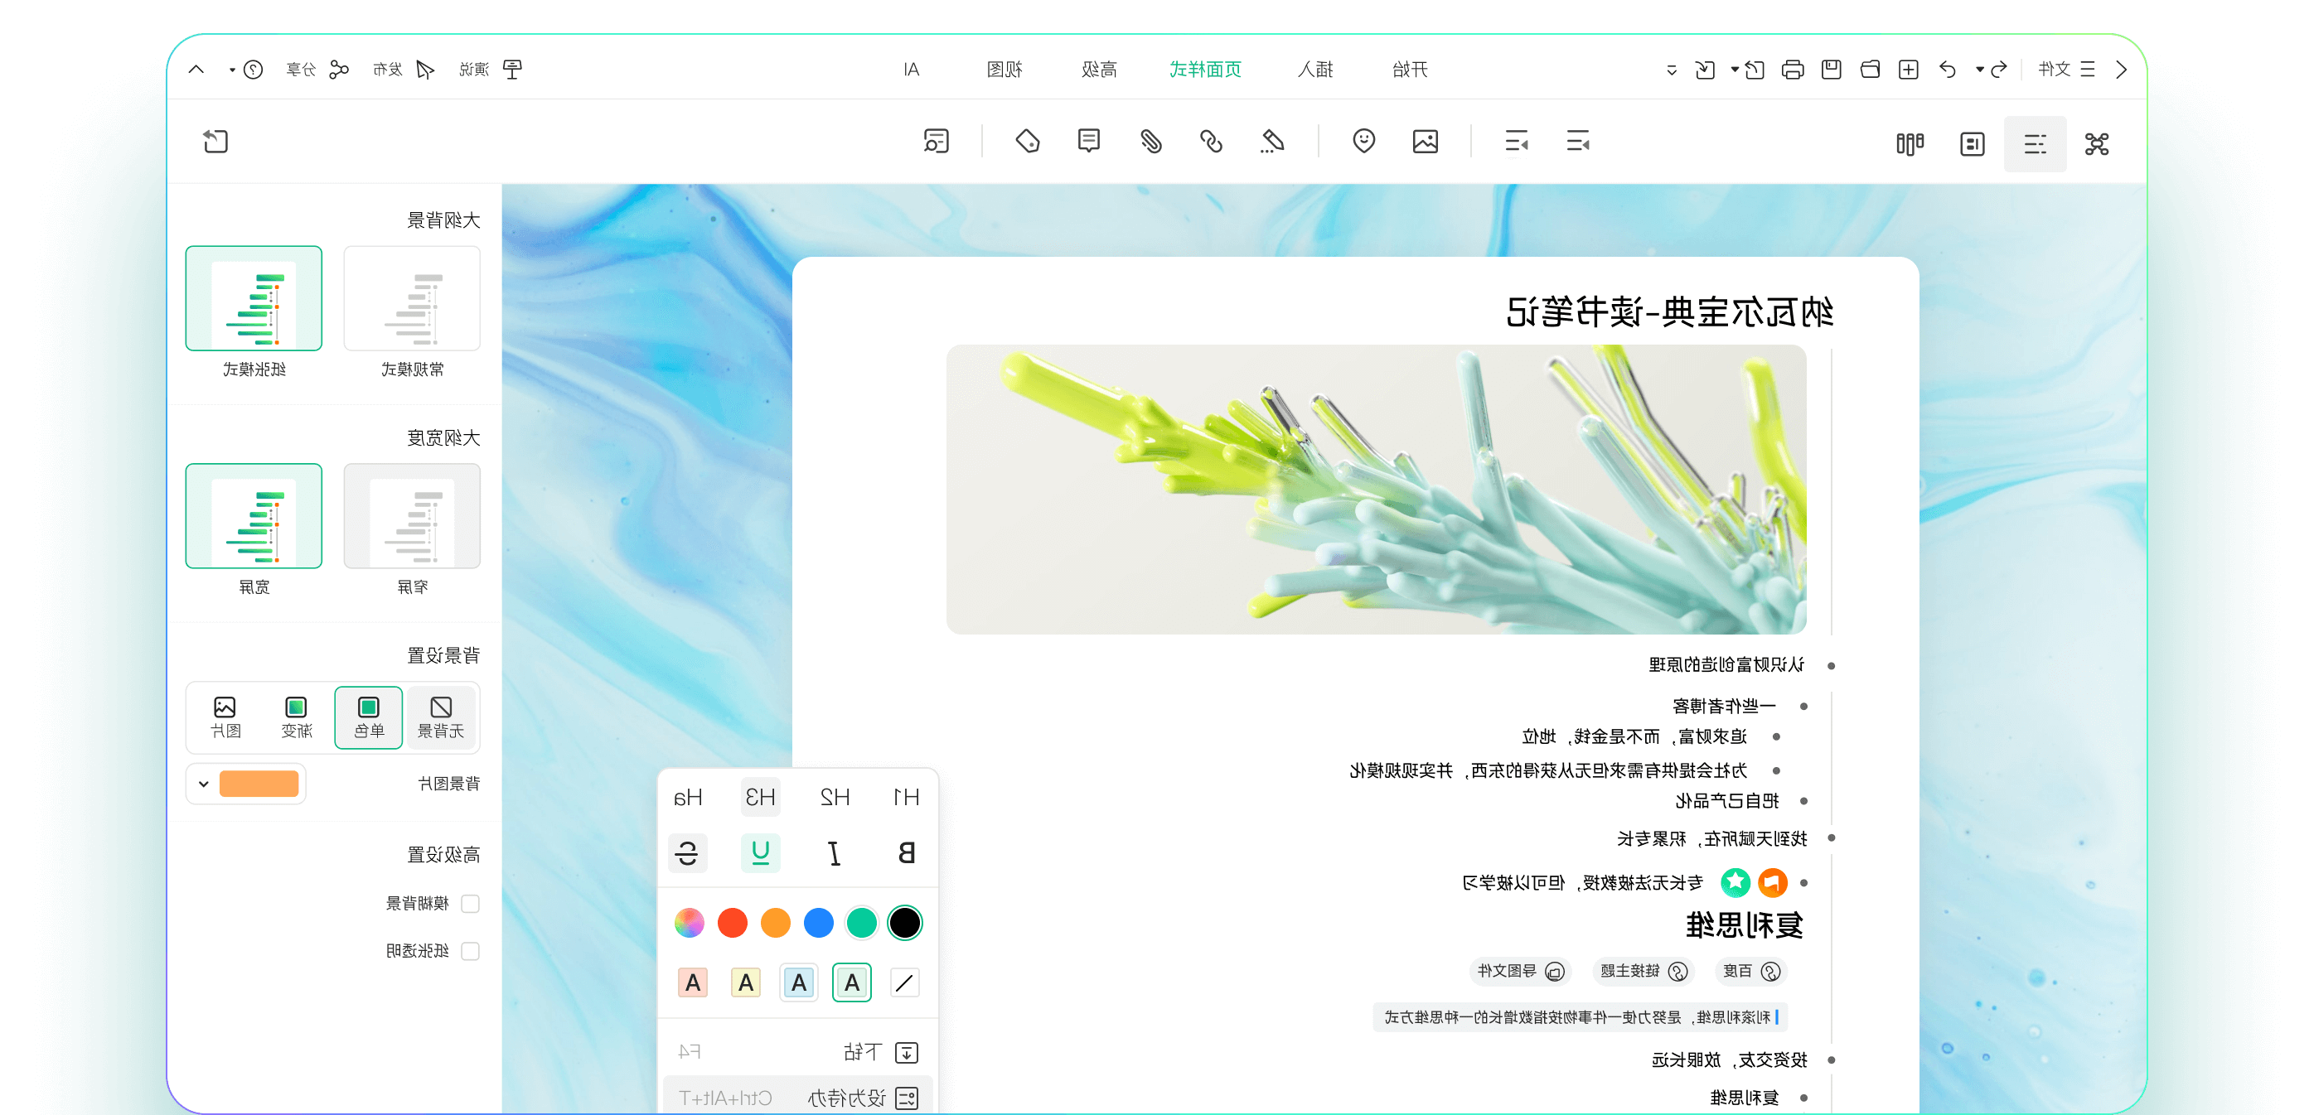The height and width of the screenshot is (1115, 2314).
Task: Click the undo arrow icon
Action: pos(1947,69)
